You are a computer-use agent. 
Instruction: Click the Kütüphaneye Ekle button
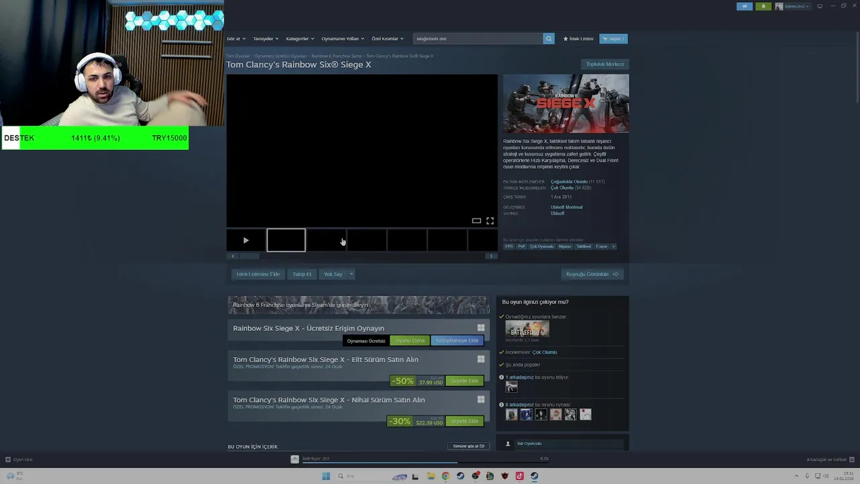[457, 340]
